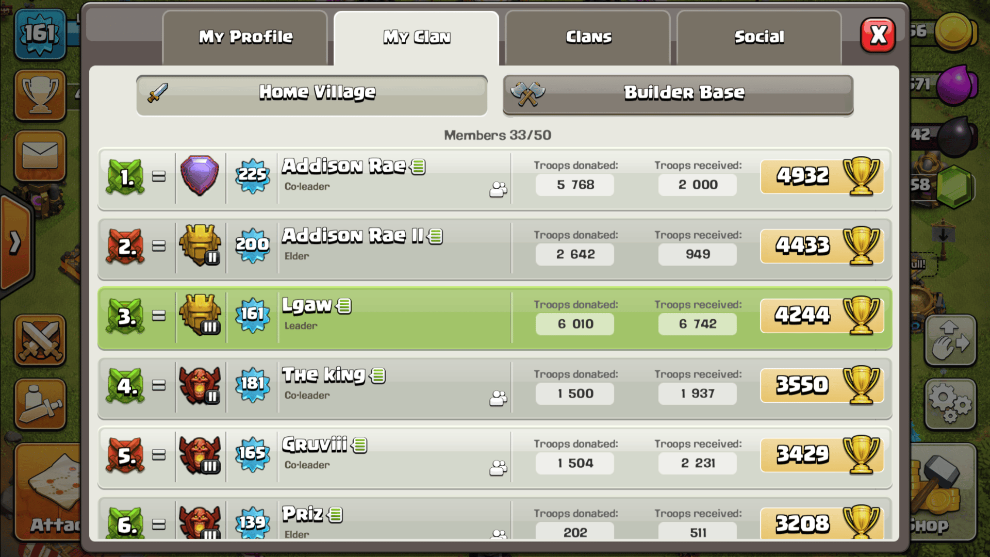Screen dimensions: 990x557
Task: Open the layout editor hand icon
Action: [950, 340]
